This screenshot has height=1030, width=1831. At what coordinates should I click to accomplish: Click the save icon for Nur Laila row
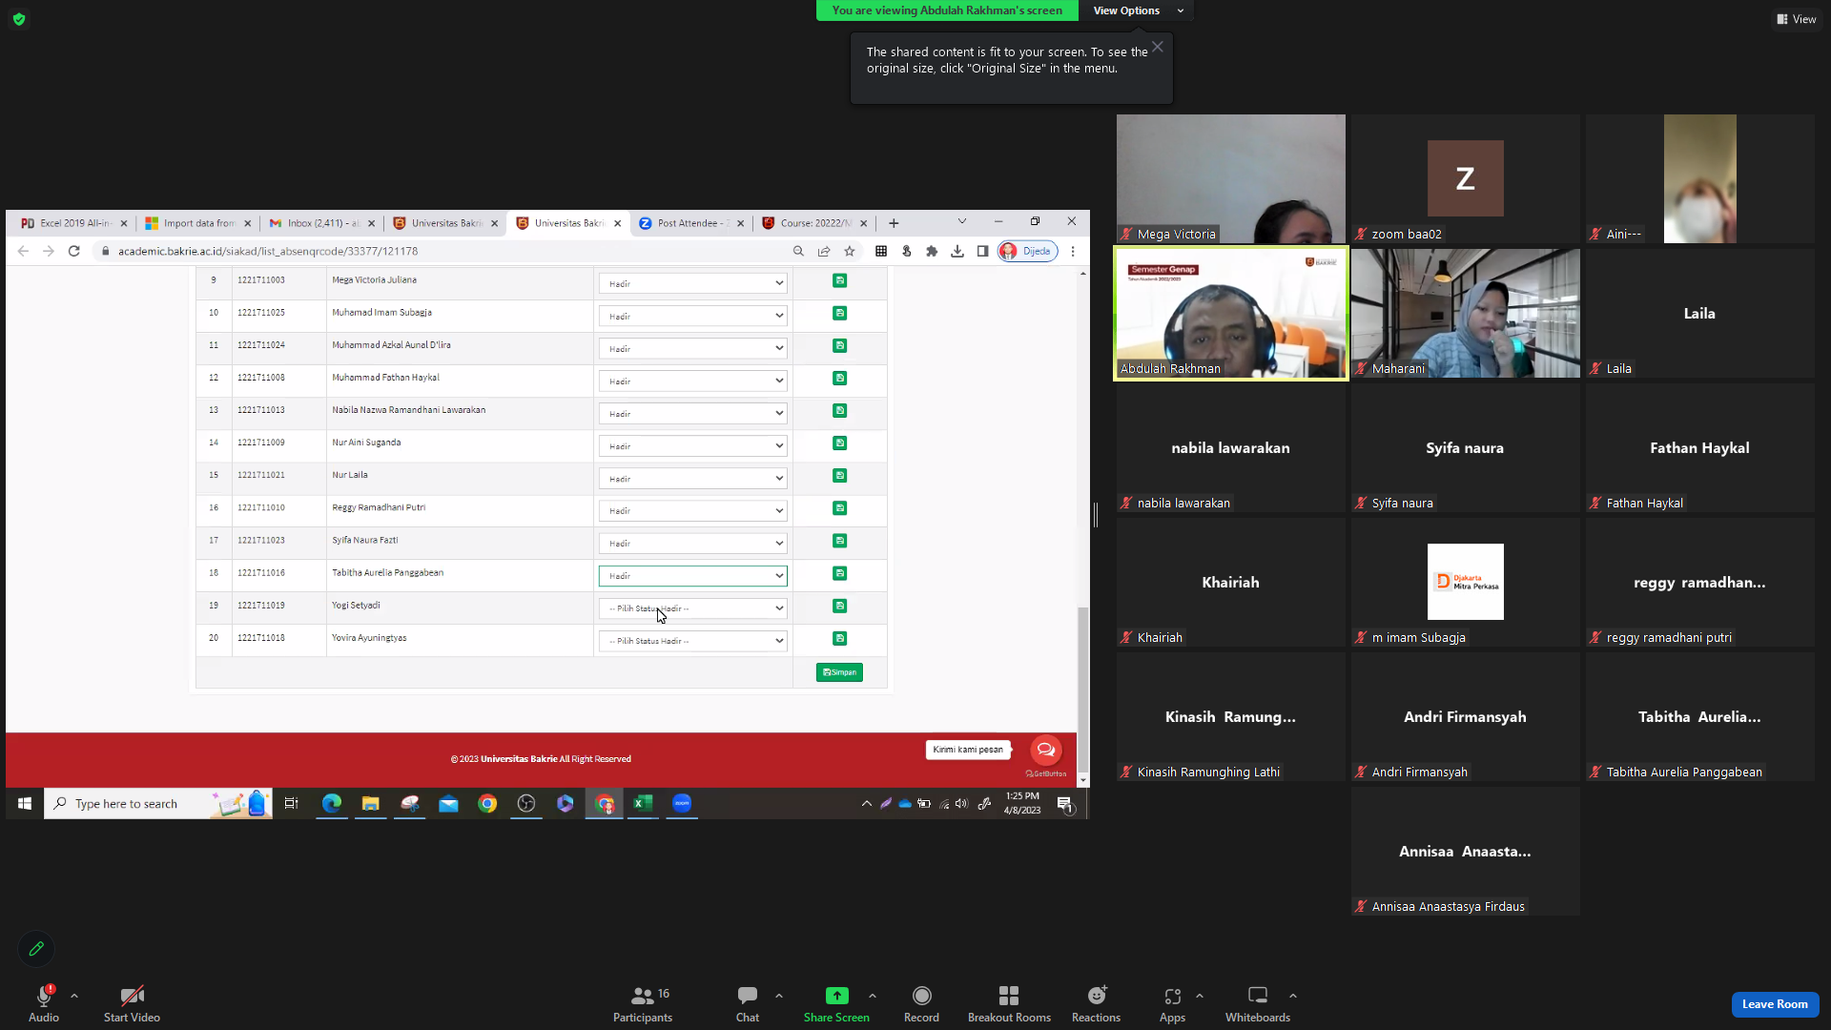(839, 475)
